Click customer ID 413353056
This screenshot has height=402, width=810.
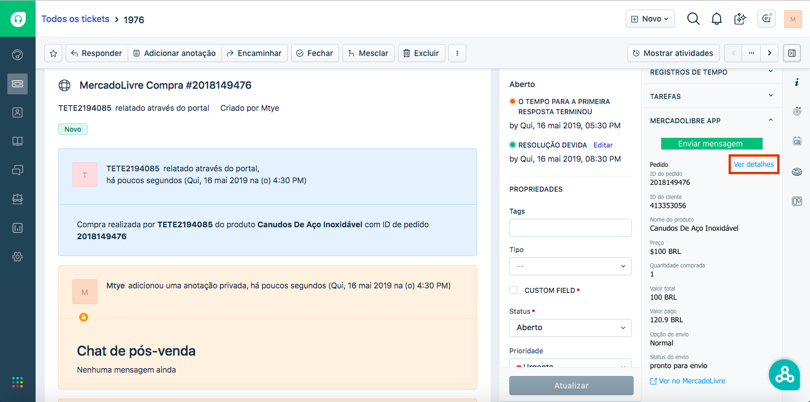pyautogui.click(x=668, y=206)
